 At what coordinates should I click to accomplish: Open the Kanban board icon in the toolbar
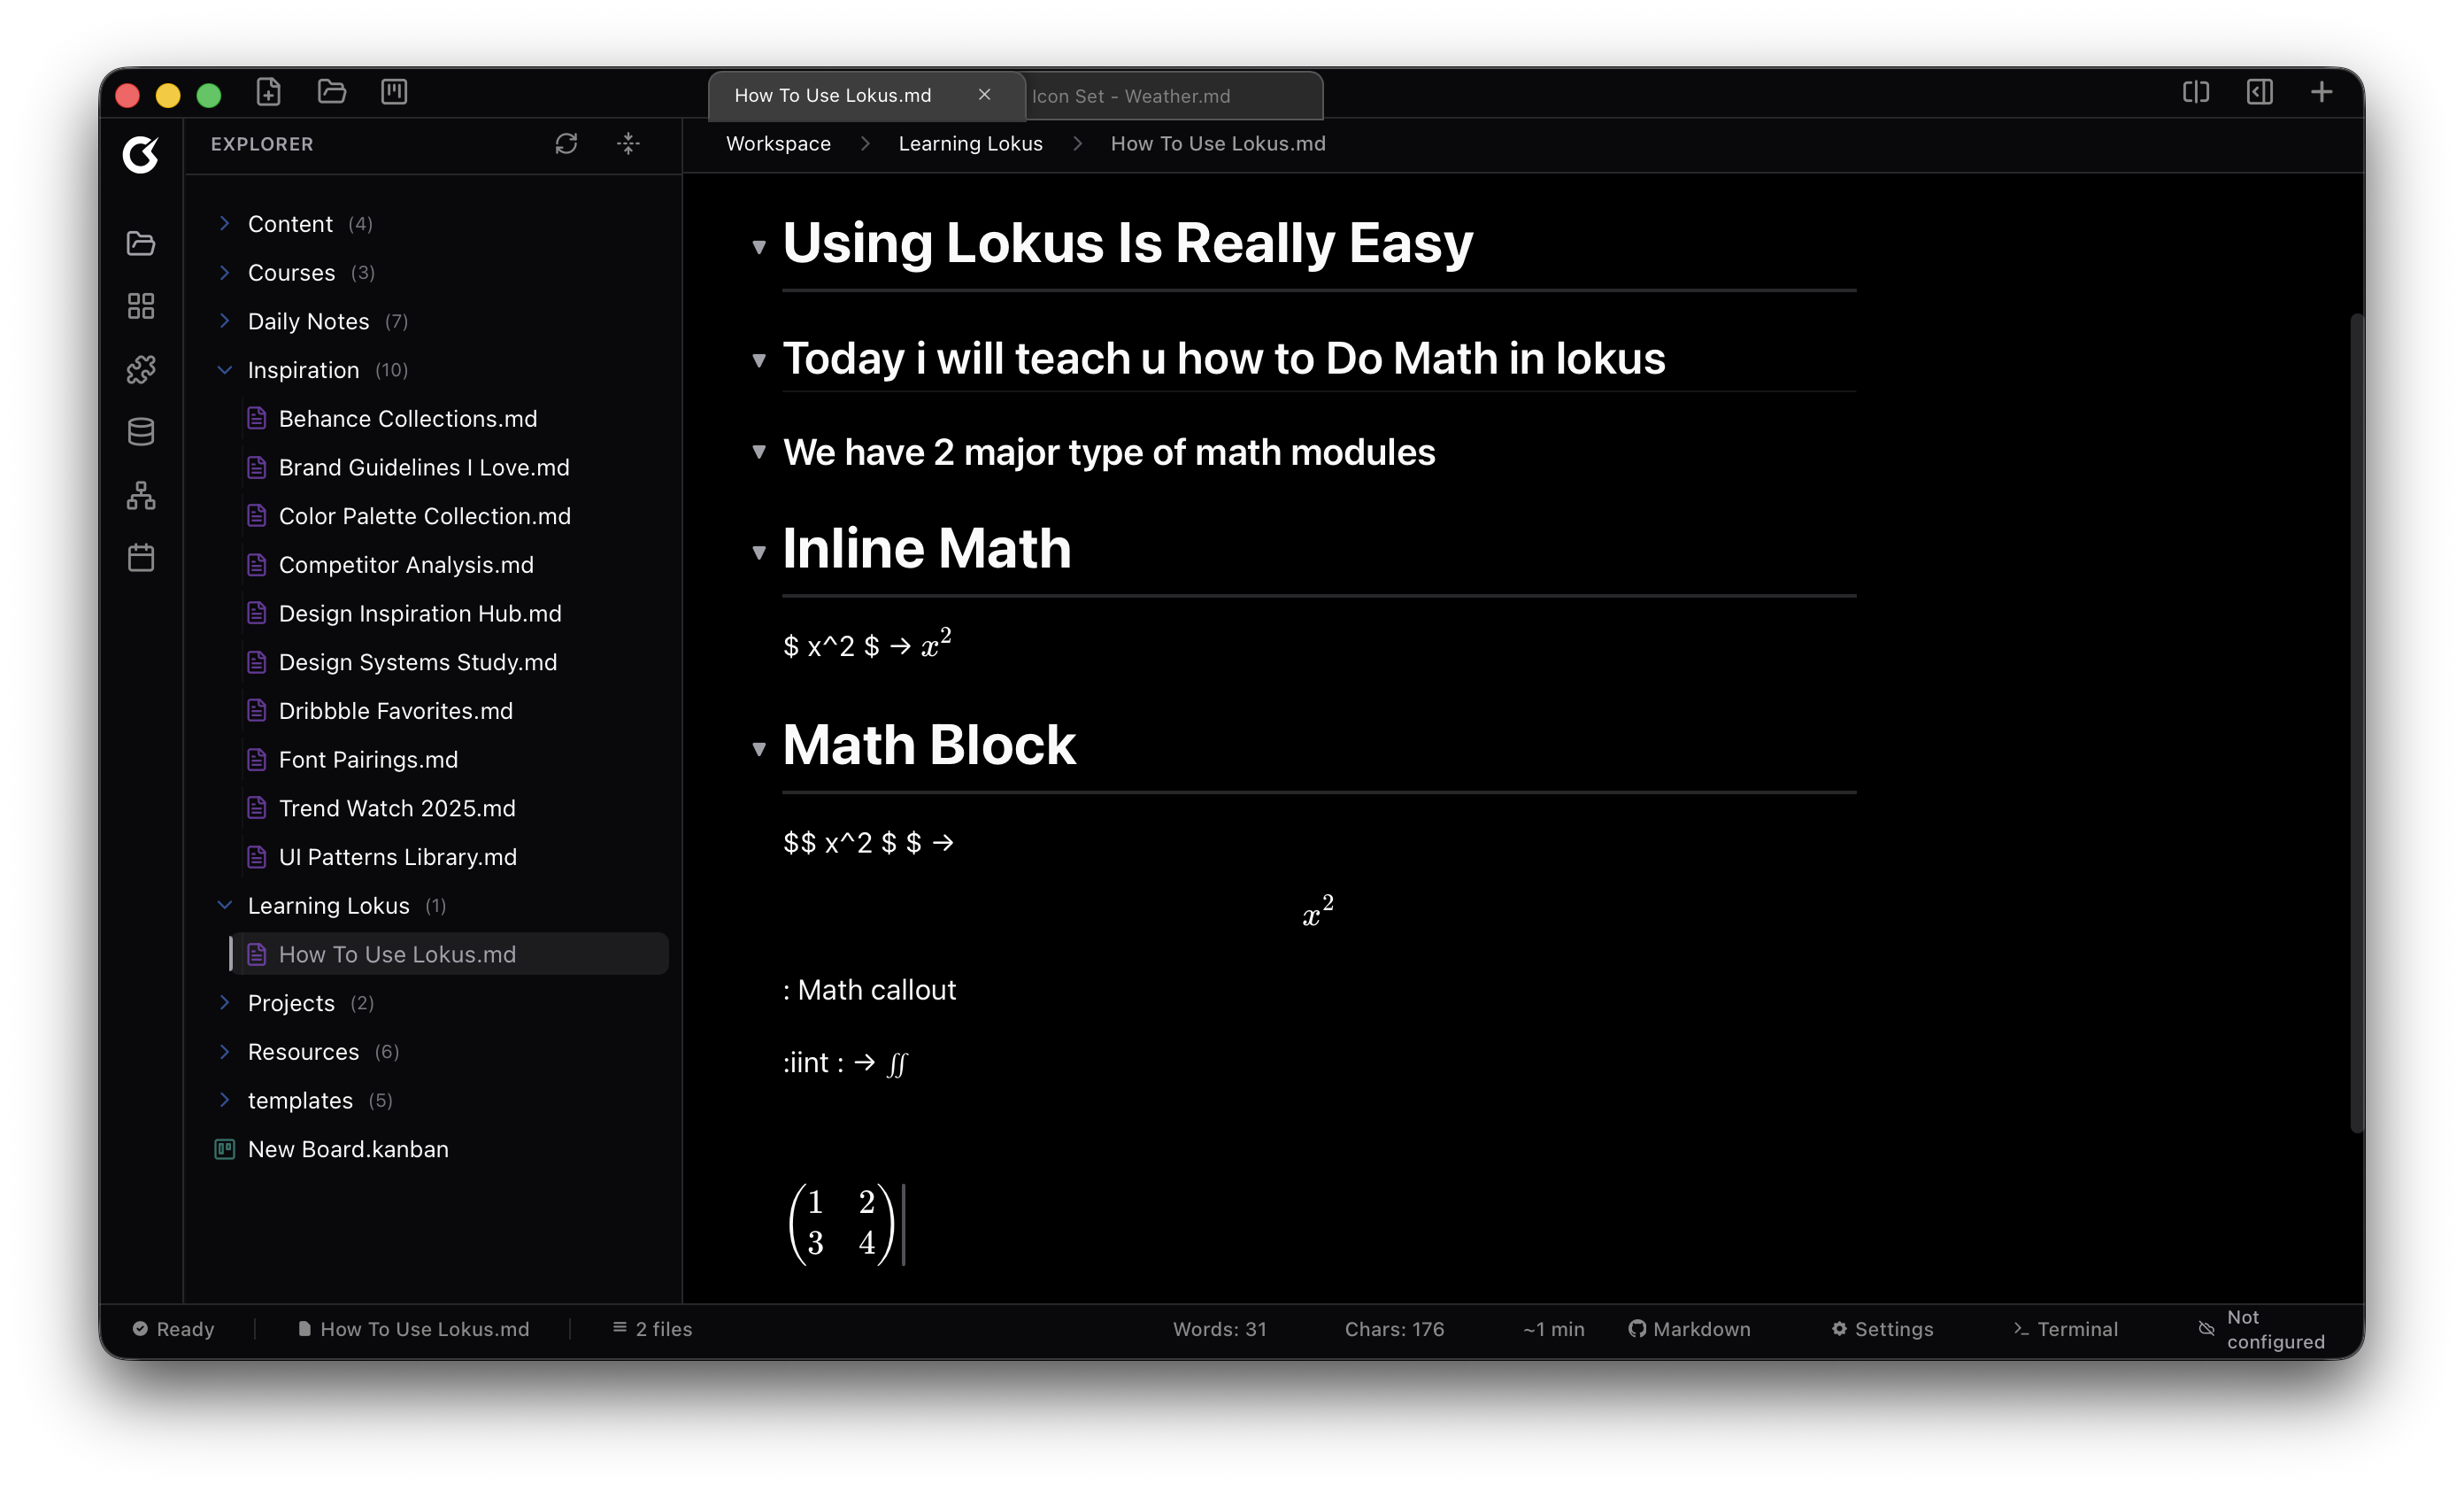[x=394, y=92]
